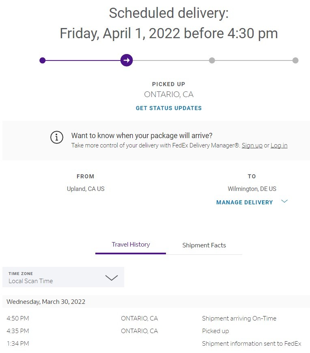Image resolution: width=310 pixels, height=353 pixels.
Task: Expand the Manage Delivery chevron
Action: click(x=284, y=201)
